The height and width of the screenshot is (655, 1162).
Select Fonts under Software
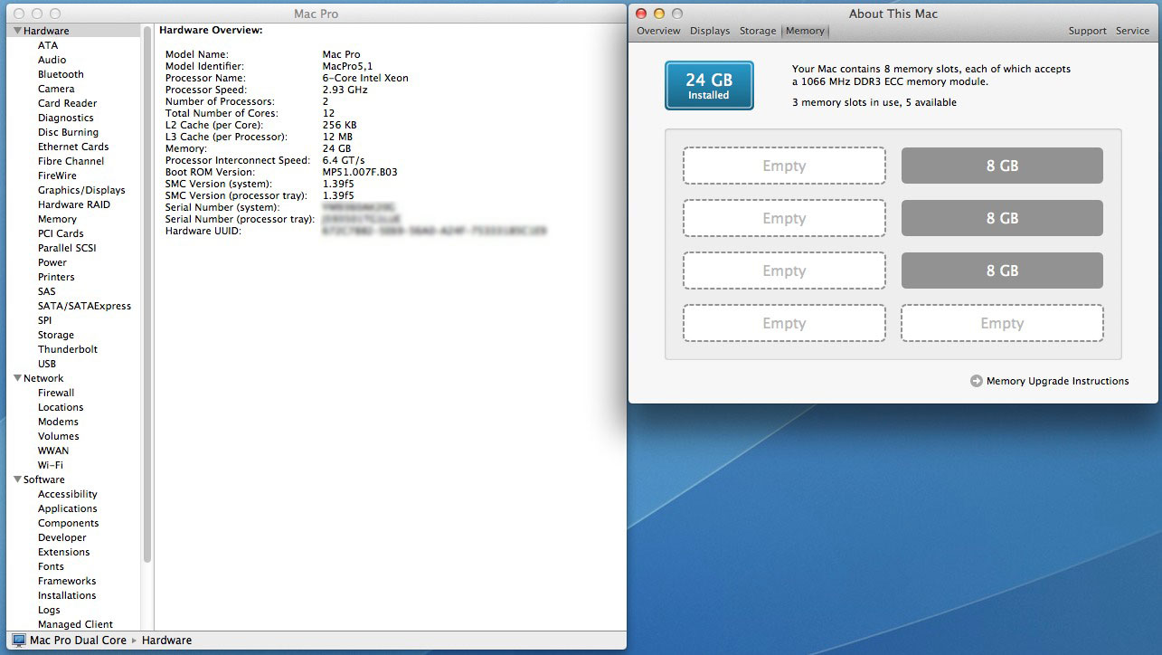[51, 566]
